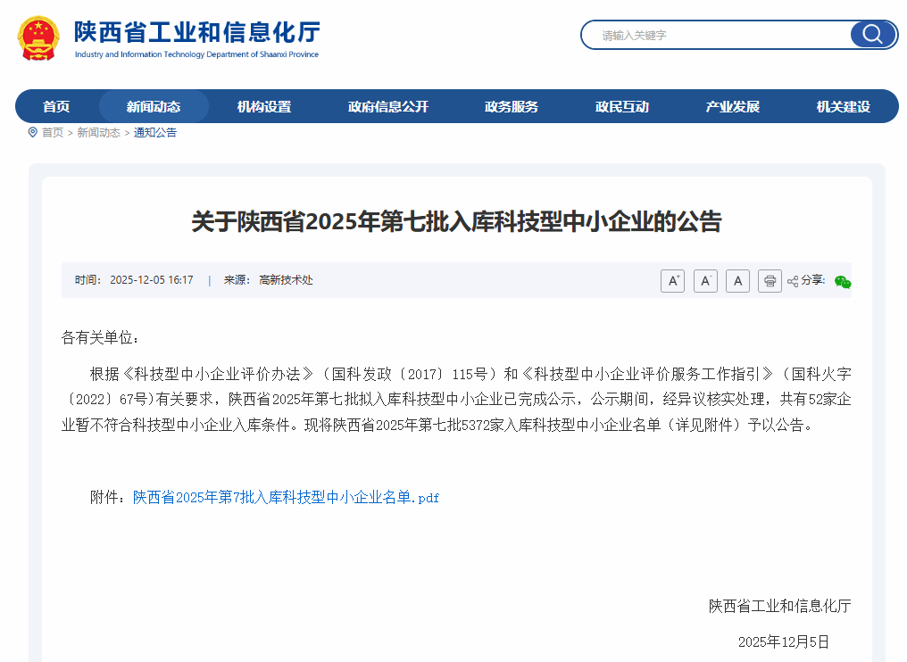Open the 首页 navigation menu item

(56, 107)
